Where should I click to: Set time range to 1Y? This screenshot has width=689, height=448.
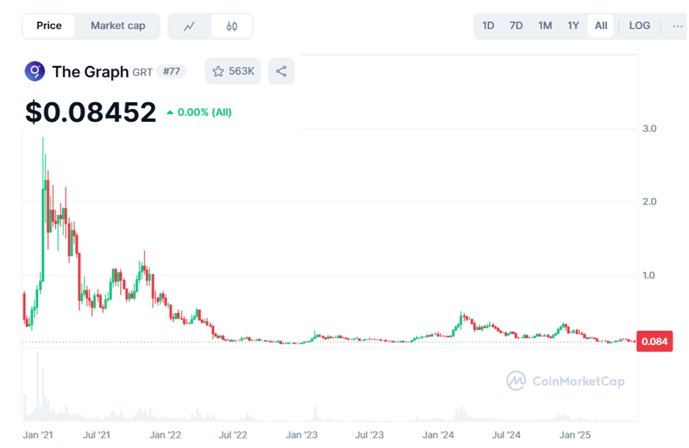click(x=573, y=26)
